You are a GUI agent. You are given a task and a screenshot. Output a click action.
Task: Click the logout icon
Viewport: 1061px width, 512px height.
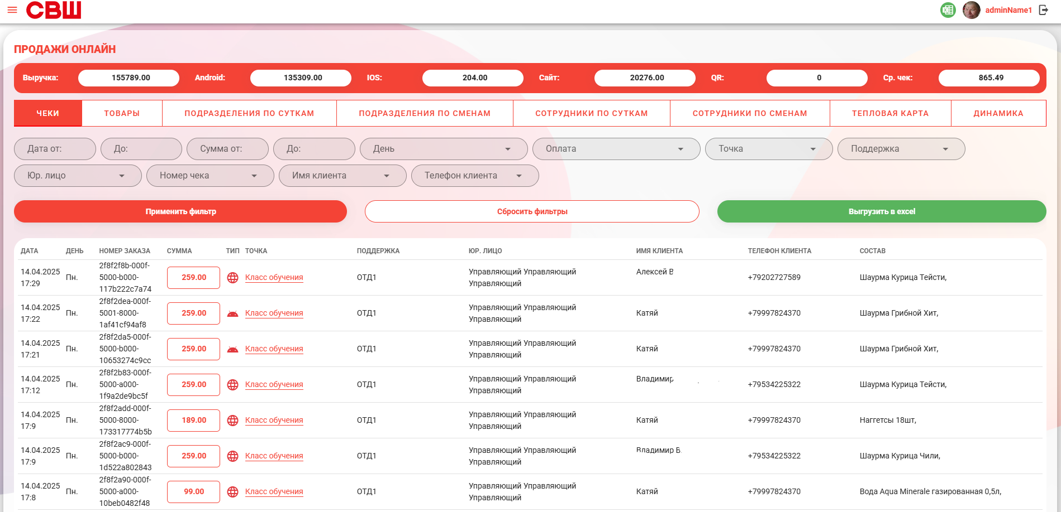(x=1044, y=10)
